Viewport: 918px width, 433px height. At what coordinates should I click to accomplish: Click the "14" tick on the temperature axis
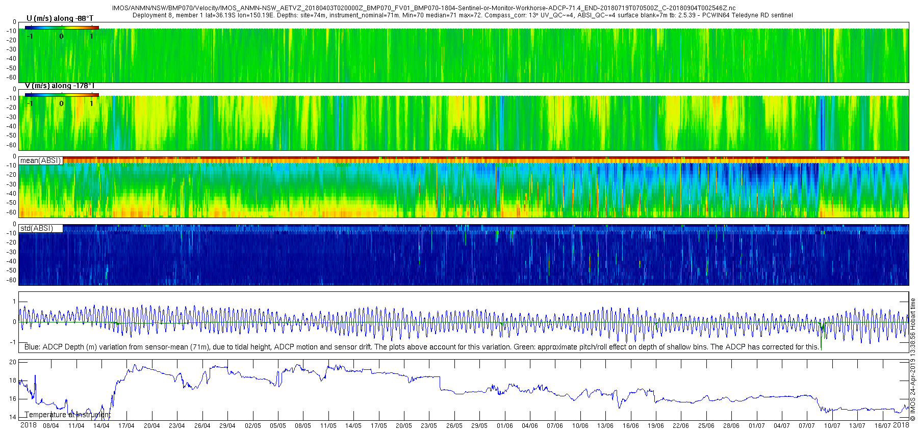pos(13,417)
